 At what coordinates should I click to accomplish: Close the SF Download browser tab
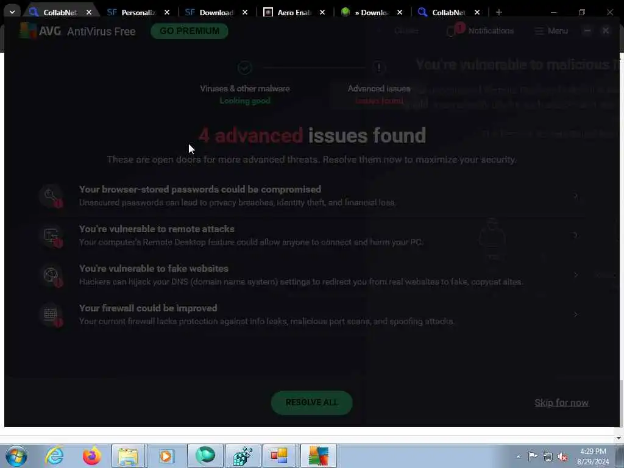click(245, 12)
